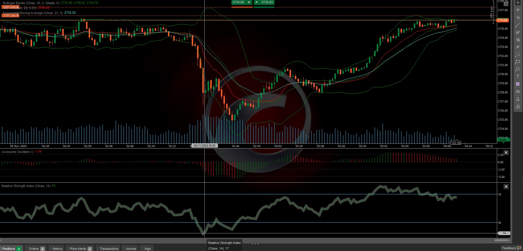Click the buy button at 2735.93

(264, 2)
